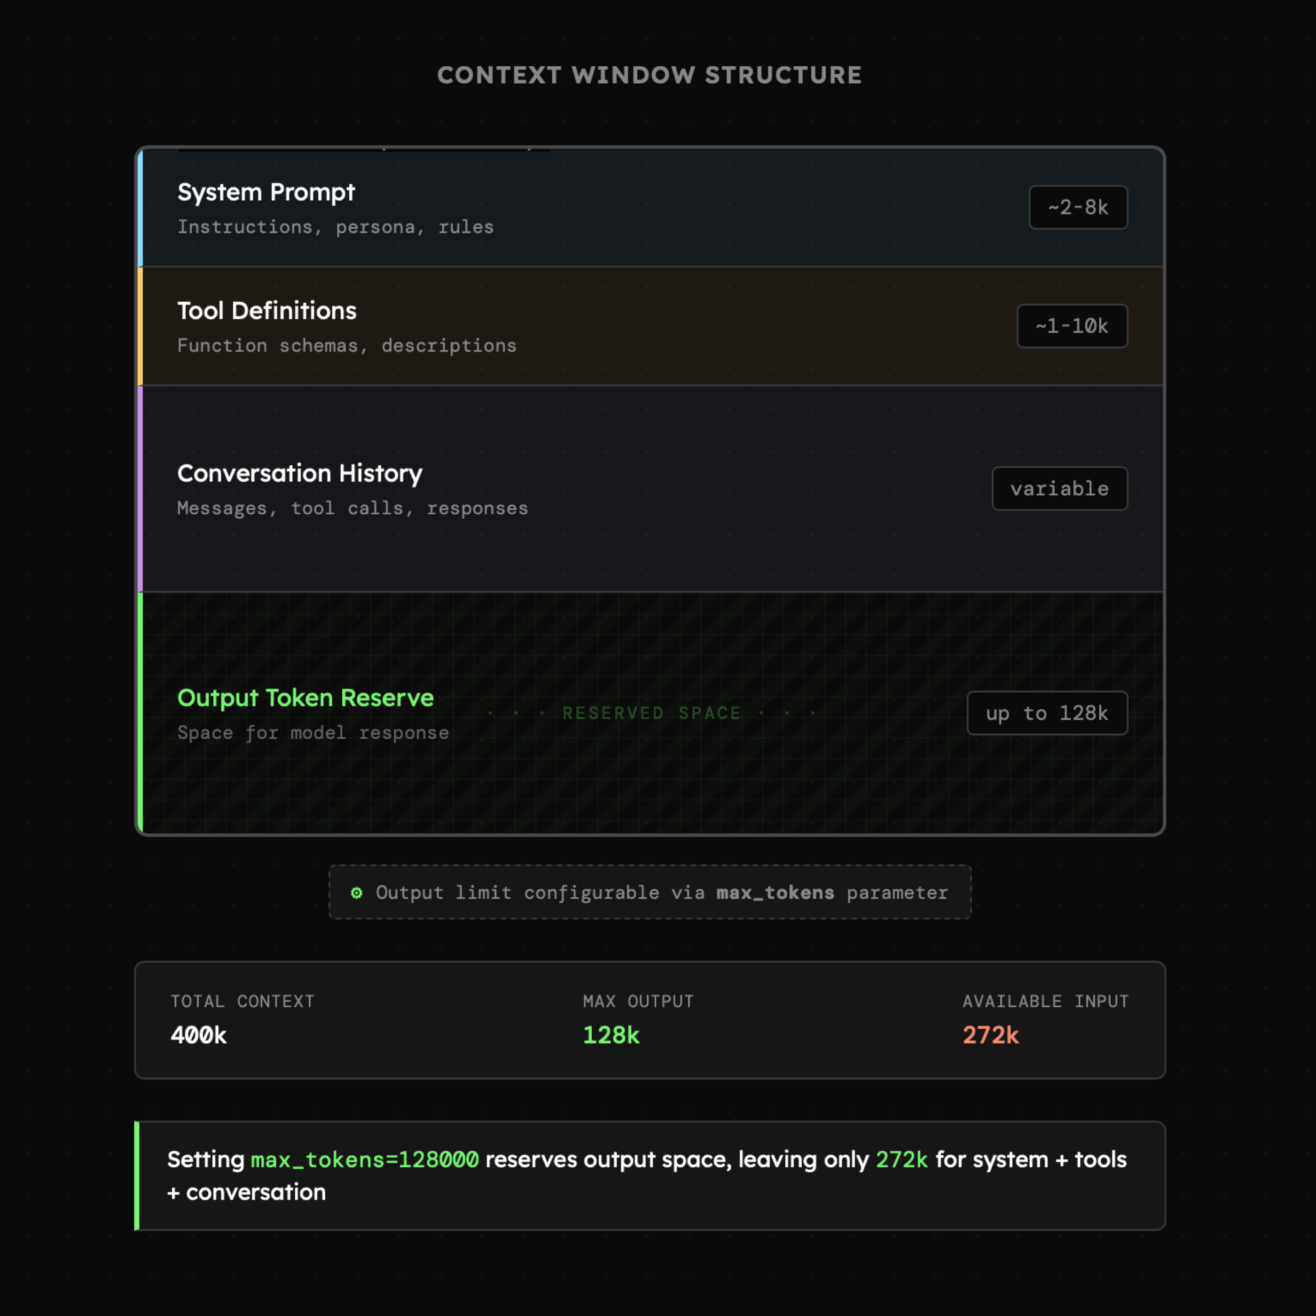1316x1316 pixels.
Task: Click the max_tokens=128000 code text
Action: 364,1159
